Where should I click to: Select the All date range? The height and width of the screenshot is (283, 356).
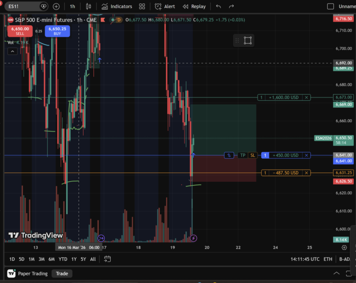[x=93, y=259]
